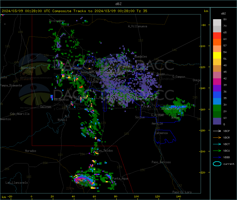The height and width of the screenshot is (200, 237).
Task: Click the Agua_Toro map label
Action: click(28, 68)
